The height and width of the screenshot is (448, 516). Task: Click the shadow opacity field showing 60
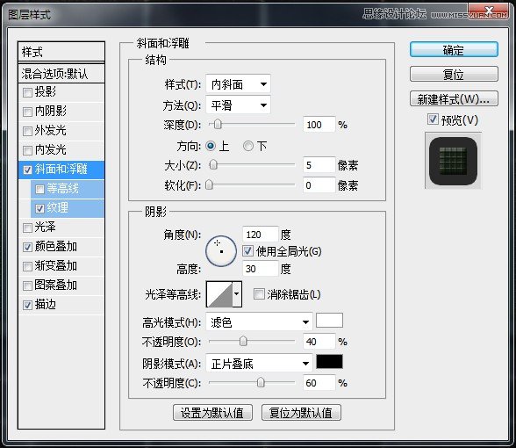319,383
